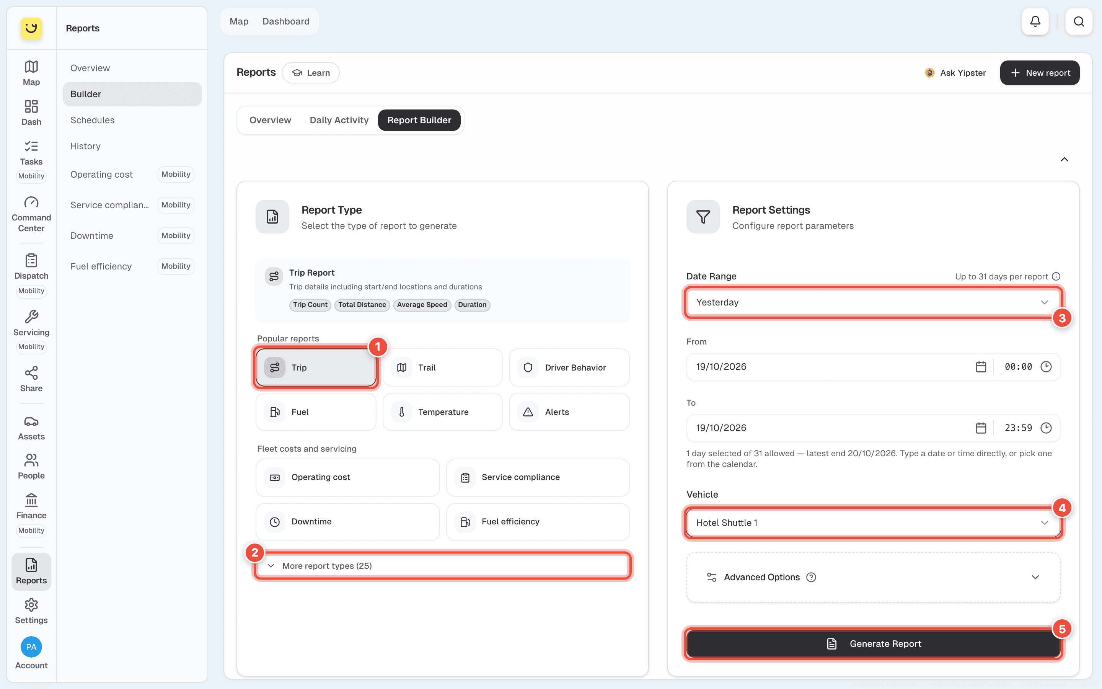
Task: Open the People section
Action: pyautogui.click(x=31, y=467)
